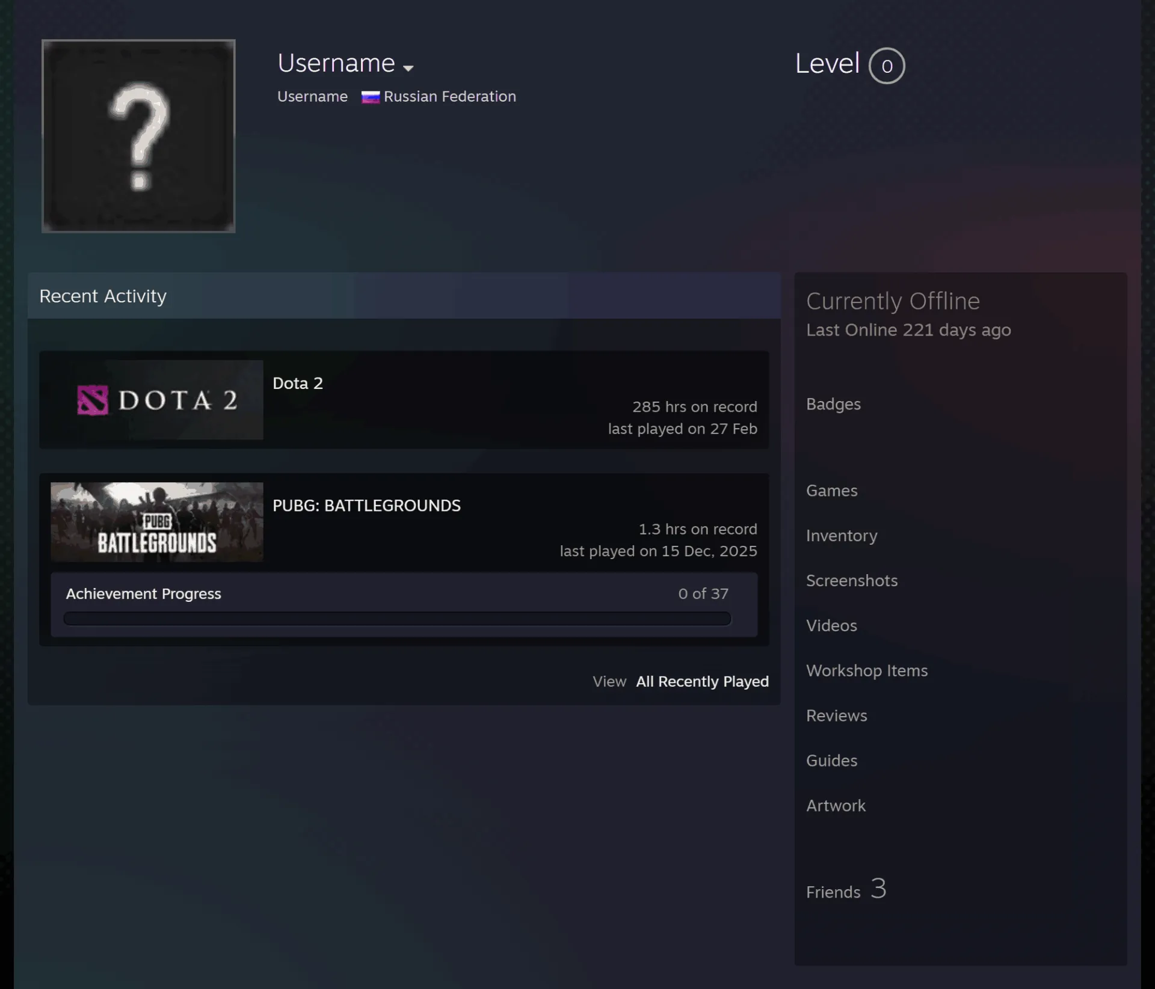Viewport: 1155px width, 989px height.
Task: Select 'Last Online 221 days ago' text
Action: pos(908,330)
